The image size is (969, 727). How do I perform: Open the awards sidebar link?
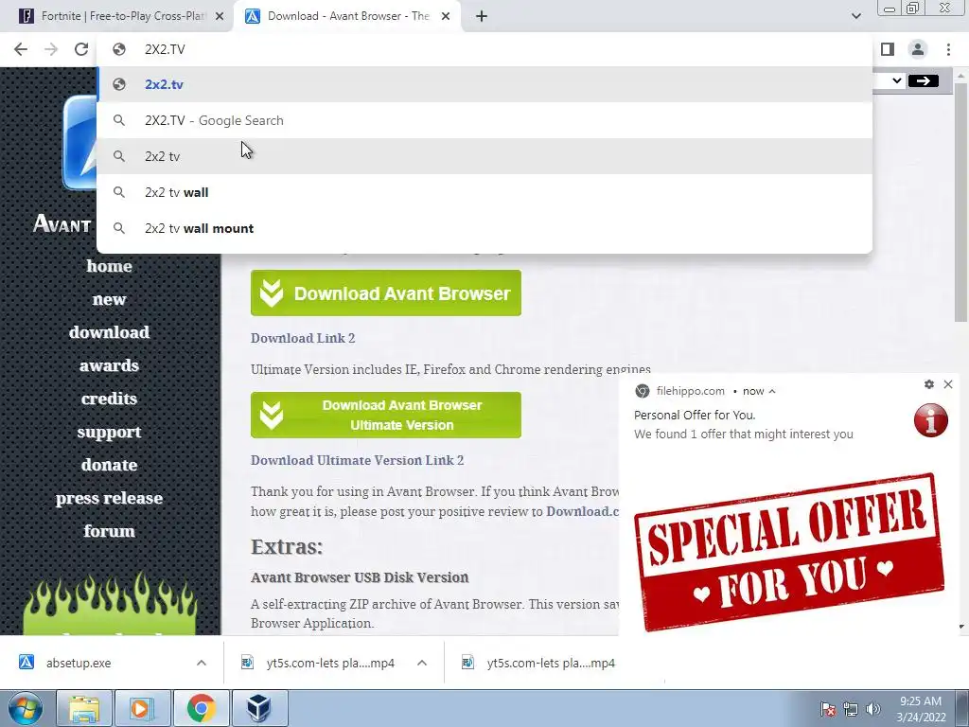point(110,365)
